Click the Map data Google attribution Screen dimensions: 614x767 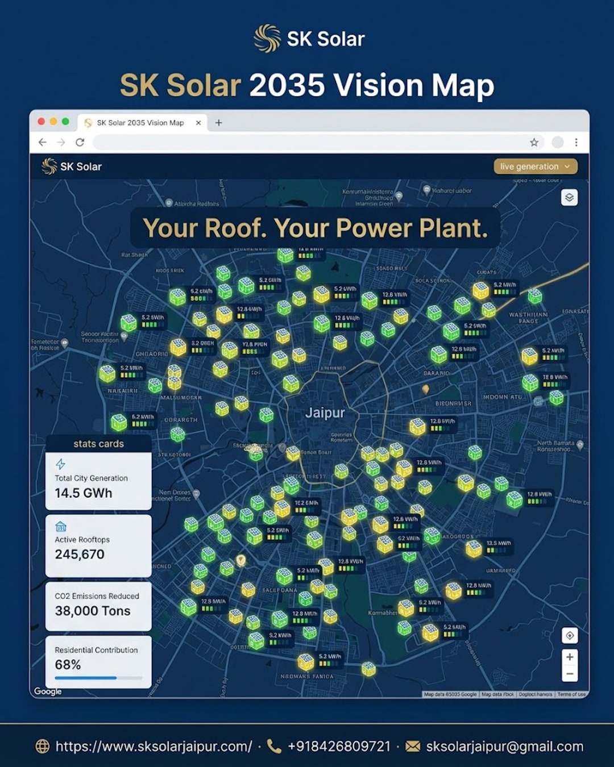tap(450, 694)
